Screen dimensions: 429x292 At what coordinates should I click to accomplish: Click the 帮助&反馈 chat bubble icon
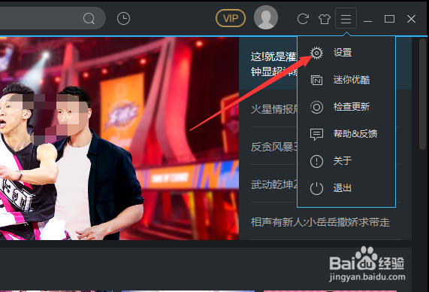[316, 135]
